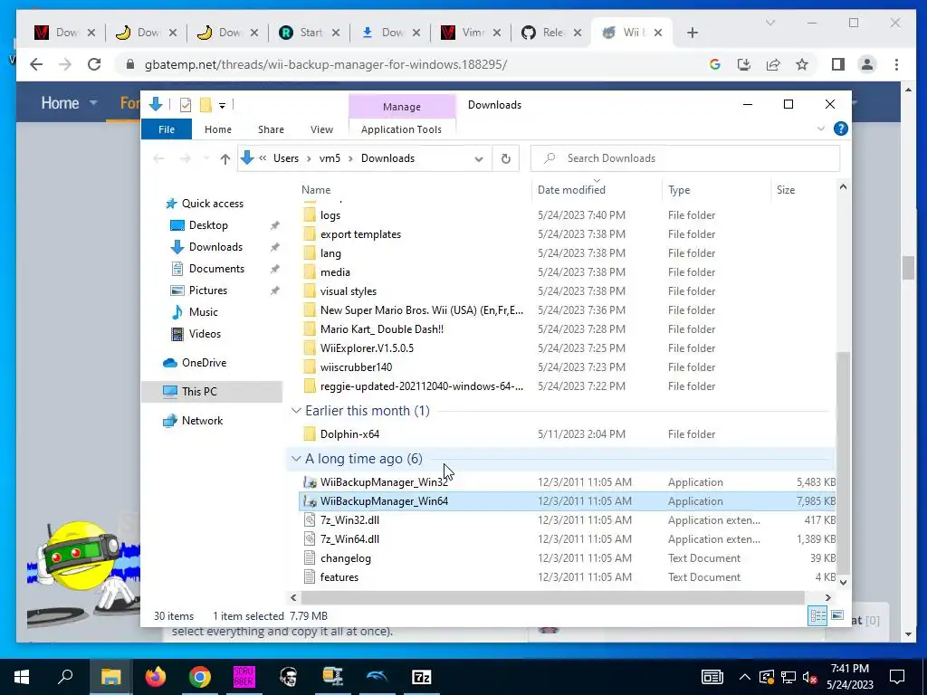This screenshot has width=927, height=695.
Task: Open the Firefox icon in the taskbar
Action: (156, 677)
